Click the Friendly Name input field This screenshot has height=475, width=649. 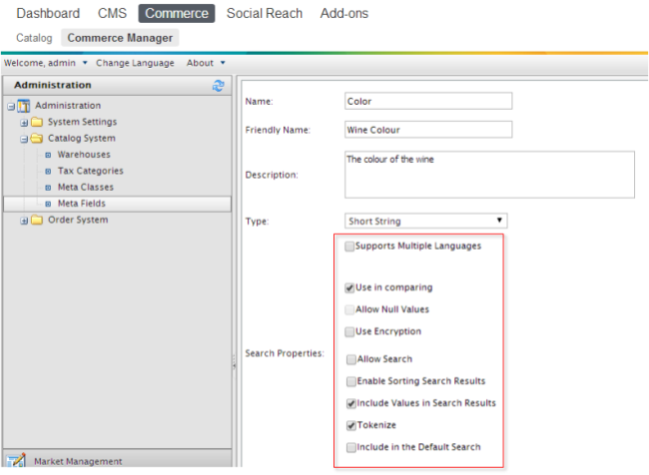click(427, 129)
